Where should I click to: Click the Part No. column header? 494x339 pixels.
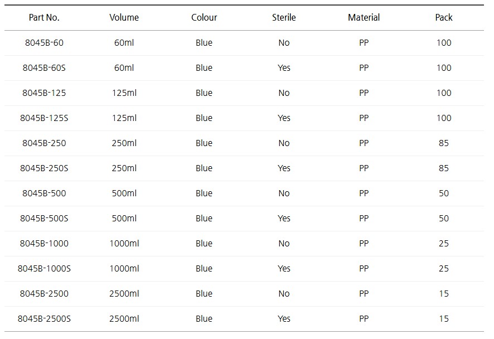[x=44, y=17]
